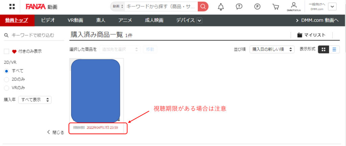Expand the 購入年 すべて表示 dropdown
Screen dimensions: 346x146
(34, 100)
